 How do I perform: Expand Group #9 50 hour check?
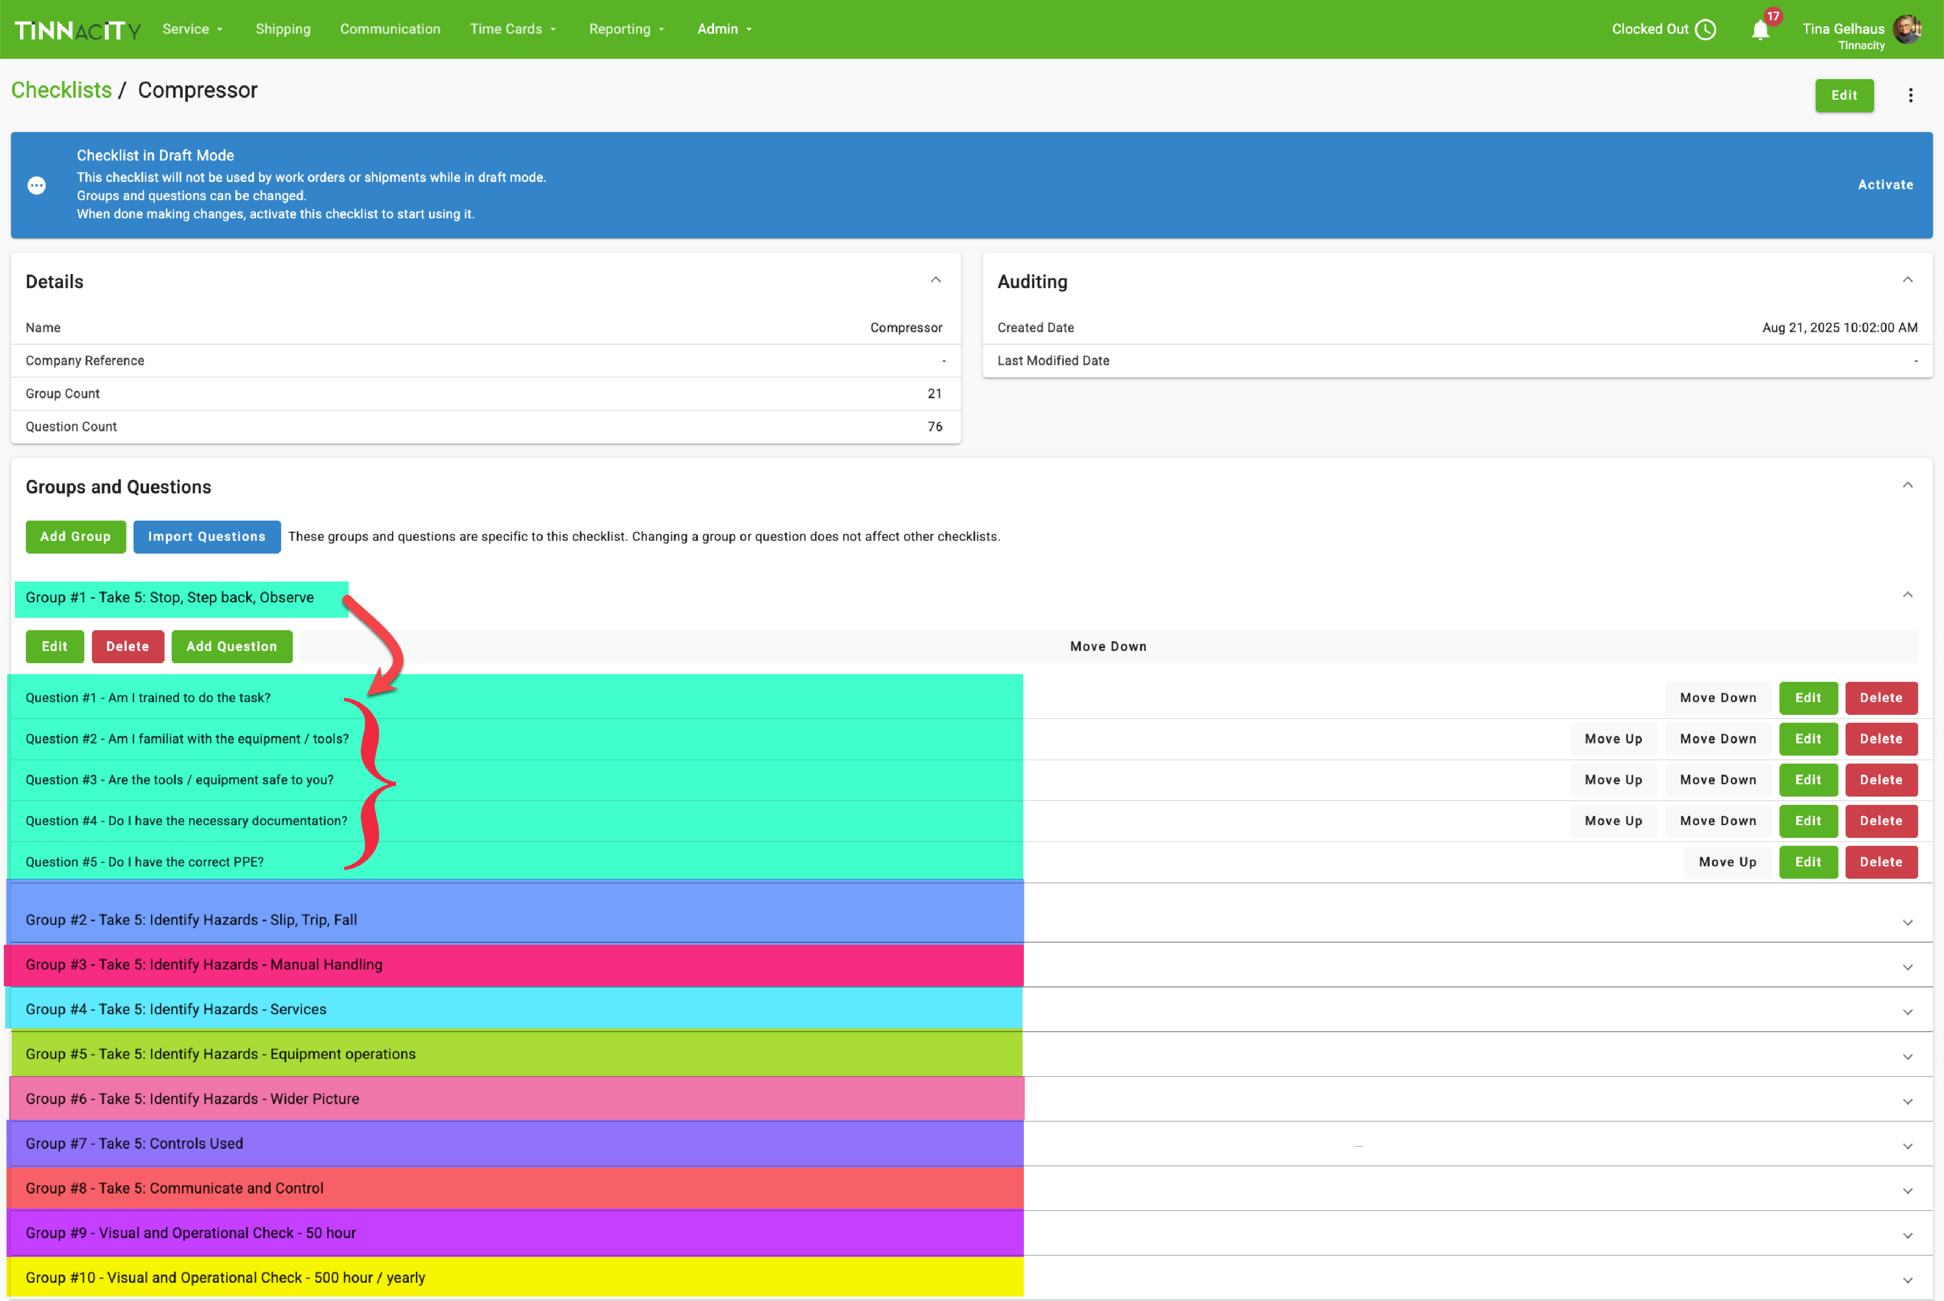1908,1236
